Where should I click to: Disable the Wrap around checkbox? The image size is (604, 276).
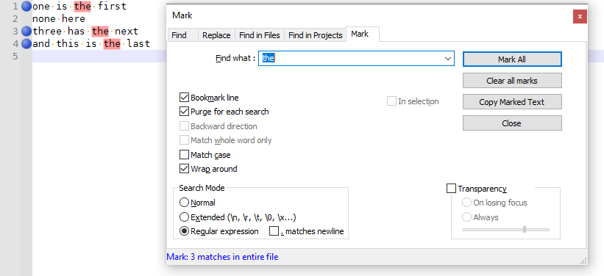[184, 169]
